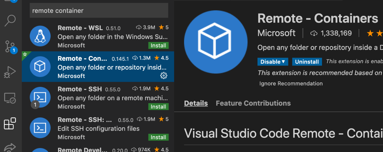Open the Extensions view icon
The width and height of the screenshot is (383, 152).
(x=10, y=124)
